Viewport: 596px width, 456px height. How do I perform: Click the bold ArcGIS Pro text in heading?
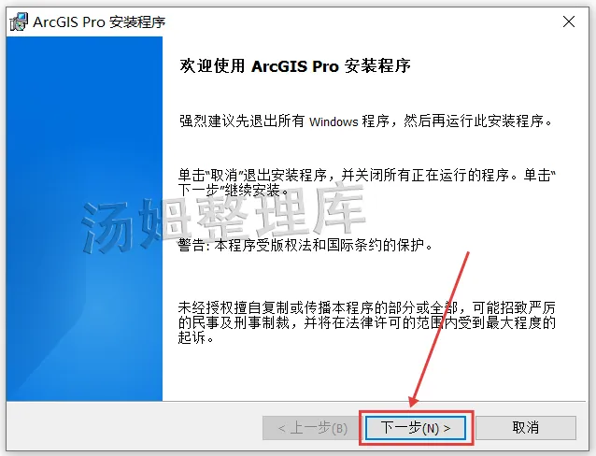295,66
